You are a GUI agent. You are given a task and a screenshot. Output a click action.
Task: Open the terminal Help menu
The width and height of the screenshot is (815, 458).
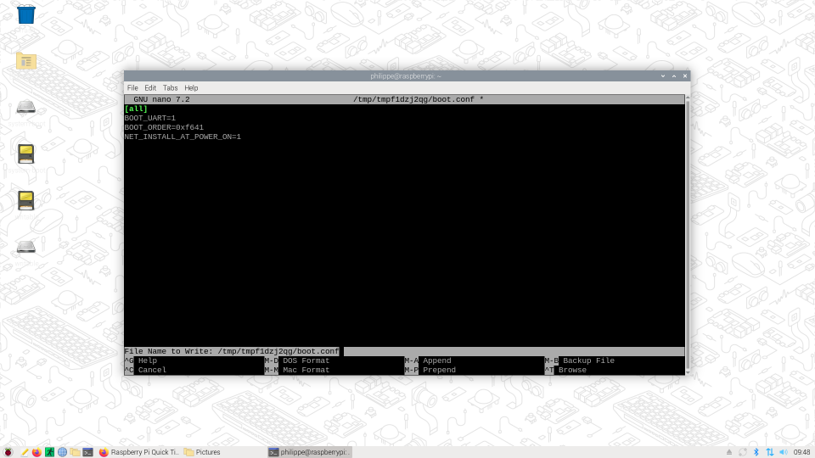point(191,87)
